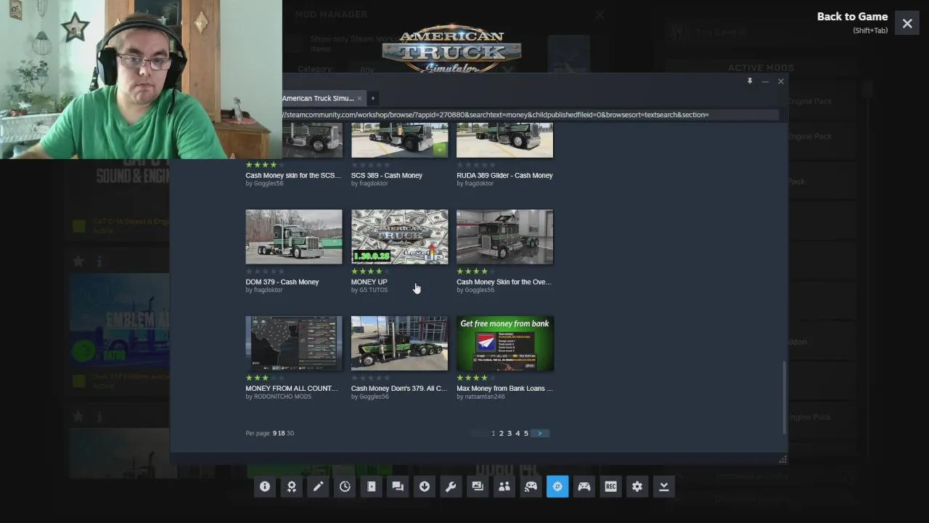Click the next page arrow button

click(540, 433)
